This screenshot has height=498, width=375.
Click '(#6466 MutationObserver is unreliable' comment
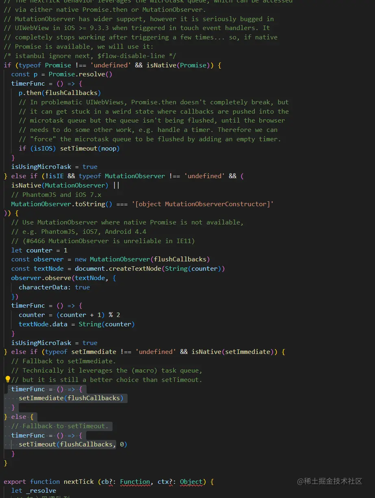(x=103, y=241)
